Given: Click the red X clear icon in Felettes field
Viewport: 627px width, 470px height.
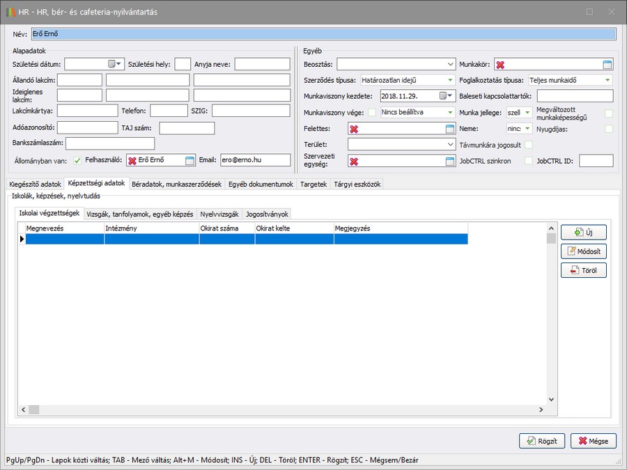Looking at the screenshot, I should point(354,129).
